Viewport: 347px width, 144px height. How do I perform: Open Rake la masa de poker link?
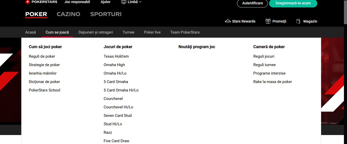273,82
